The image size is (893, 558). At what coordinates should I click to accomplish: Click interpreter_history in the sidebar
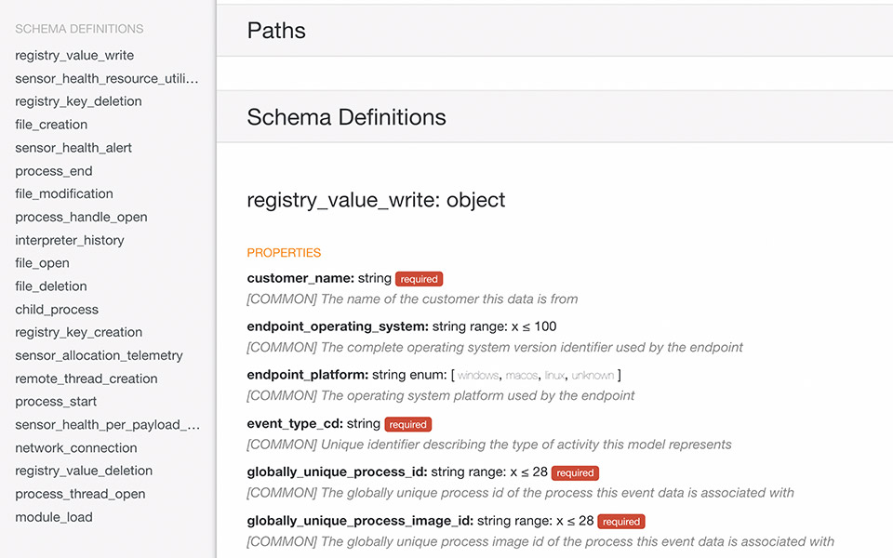70,240
